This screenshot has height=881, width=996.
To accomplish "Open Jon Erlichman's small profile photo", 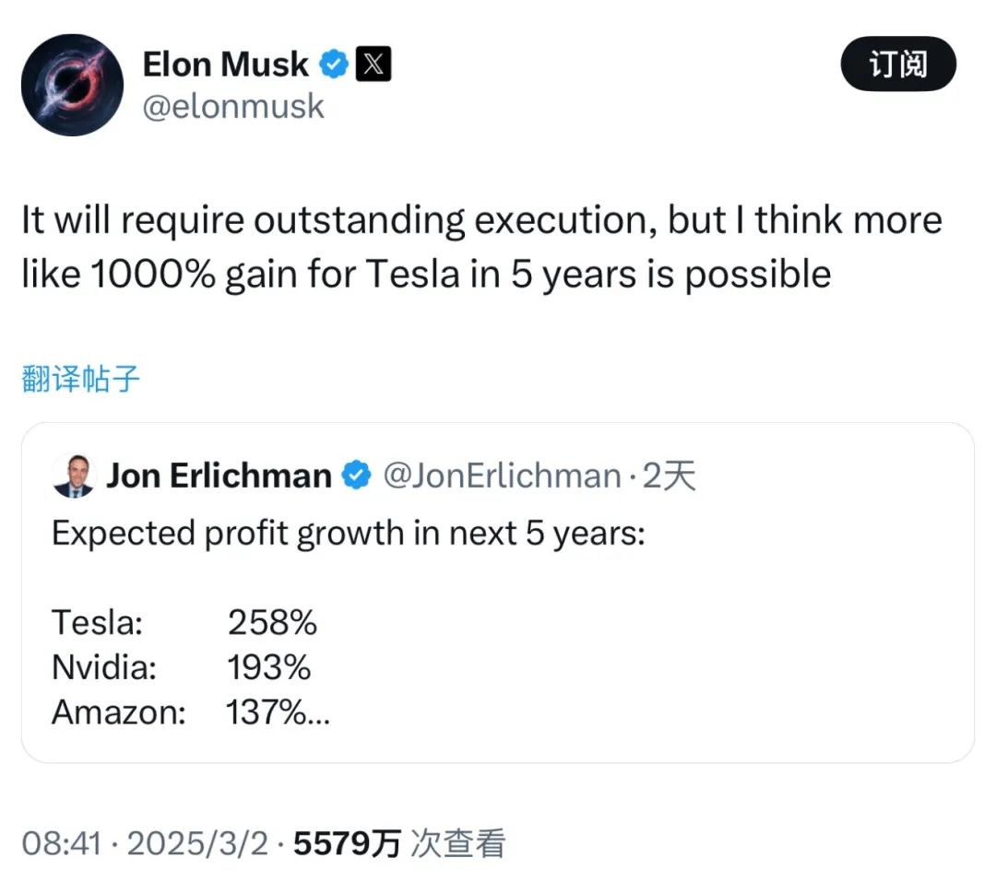I will point(73,476).
